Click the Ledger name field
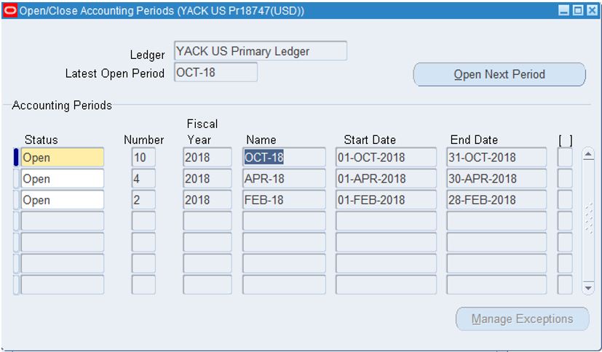This screenshot has height=352, width=602. [260, 52]
